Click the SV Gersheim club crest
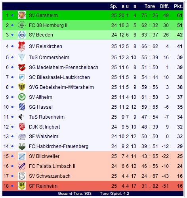This screenshot has width=187, height=198. pyautogui.click(x=22, y=15)
